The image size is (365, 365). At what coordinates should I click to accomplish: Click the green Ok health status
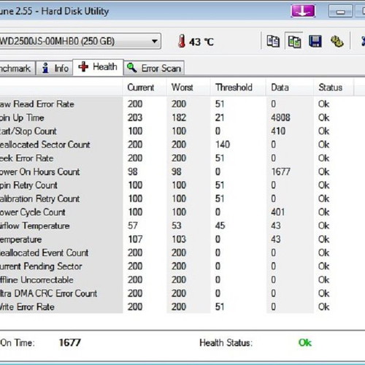tap(305, 343)
